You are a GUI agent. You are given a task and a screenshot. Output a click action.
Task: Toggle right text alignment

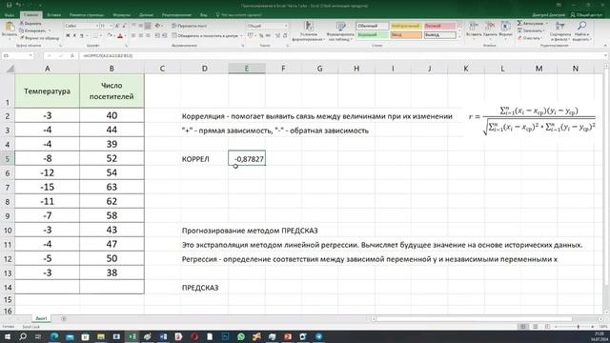pos(148,35)
